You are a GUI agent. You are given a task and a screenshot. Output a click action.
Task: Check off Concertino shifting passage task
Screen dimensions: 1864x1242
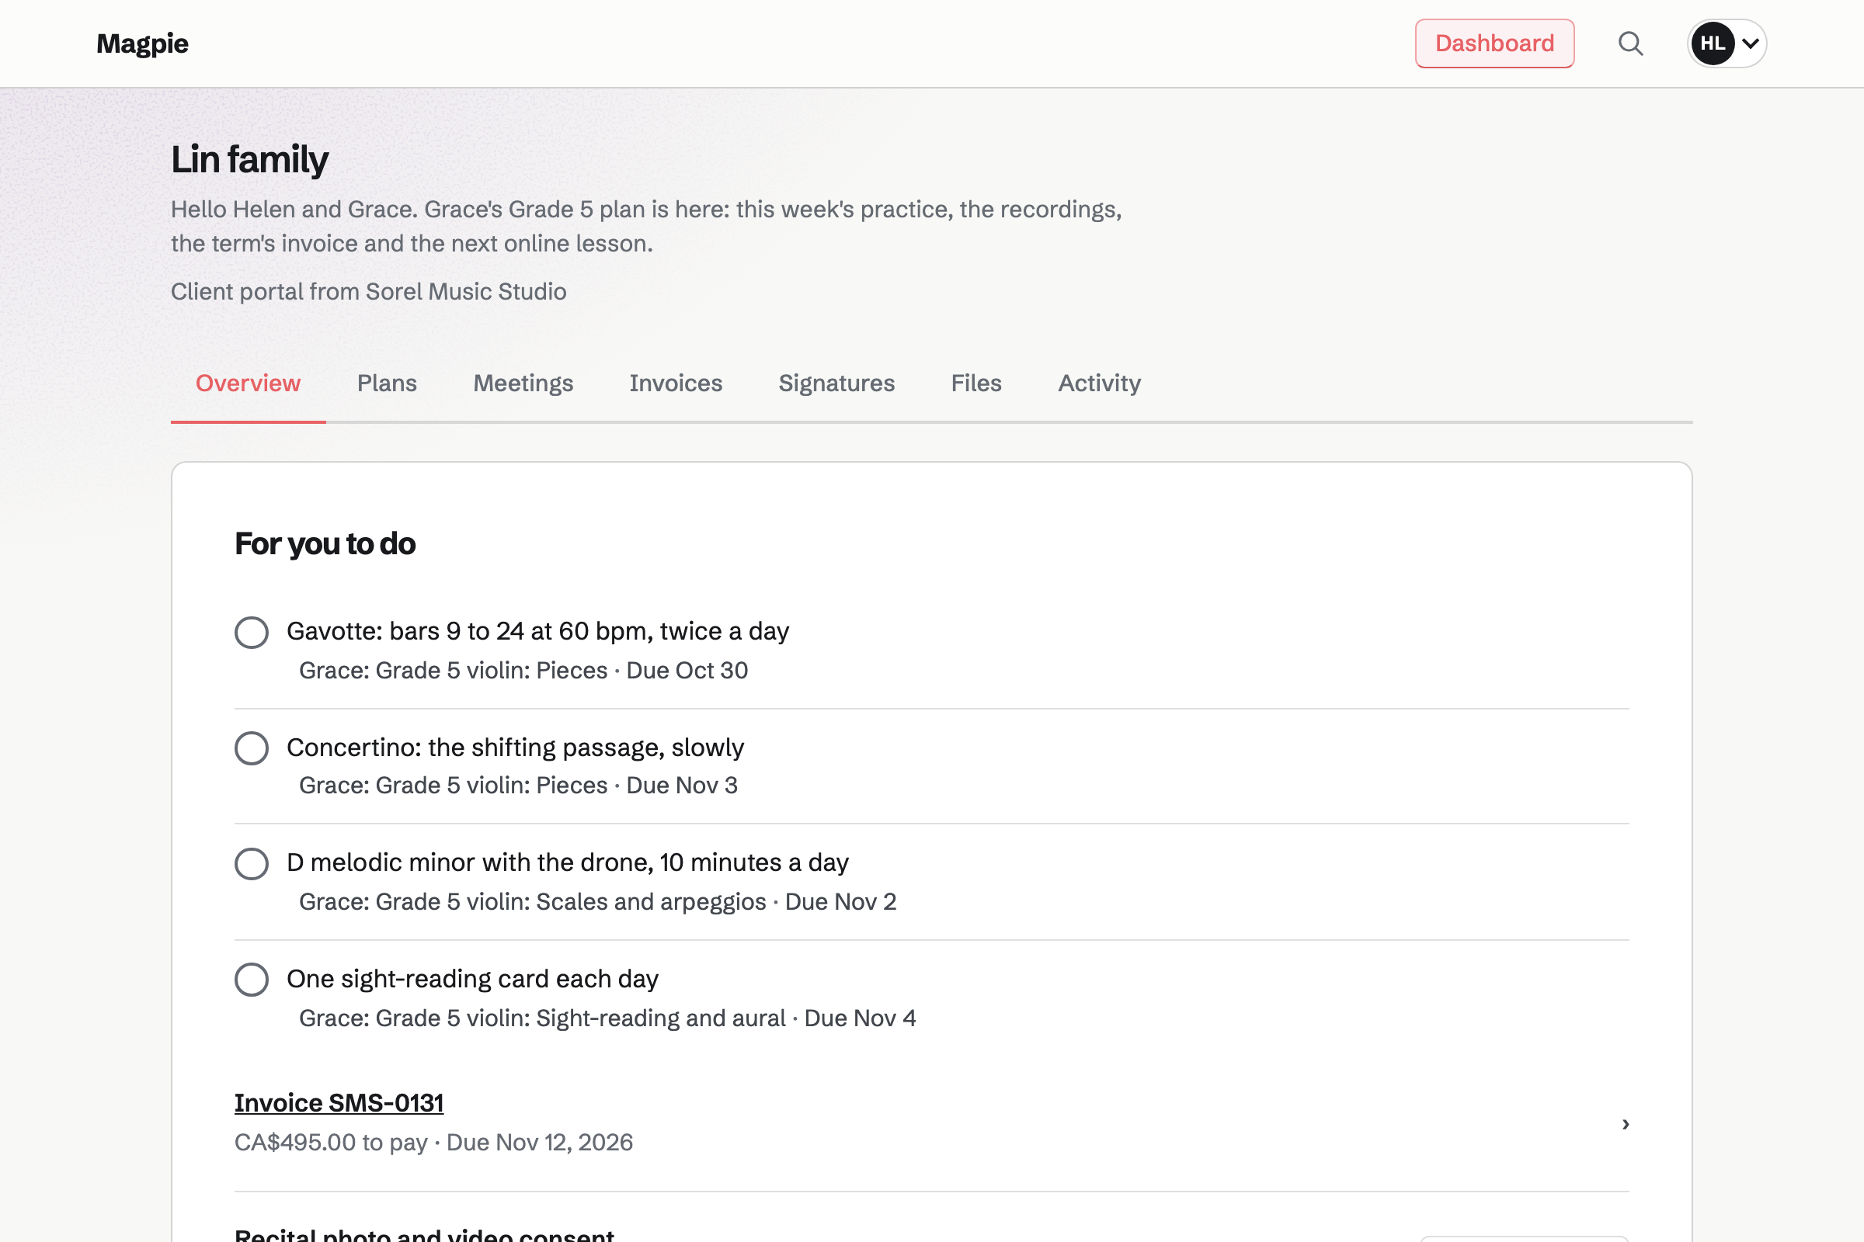click(x=251, y=748)
